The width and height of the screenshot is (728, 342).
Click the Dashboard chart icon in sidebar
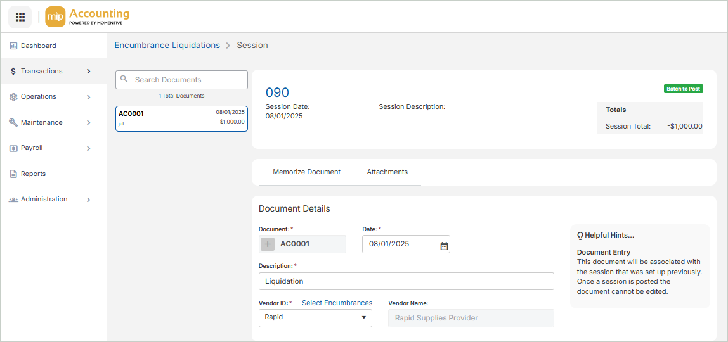click(13, 46)
